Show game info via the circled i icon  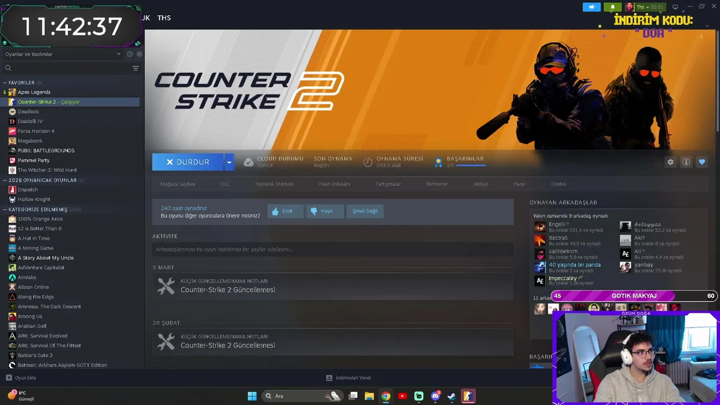[686, 162]
